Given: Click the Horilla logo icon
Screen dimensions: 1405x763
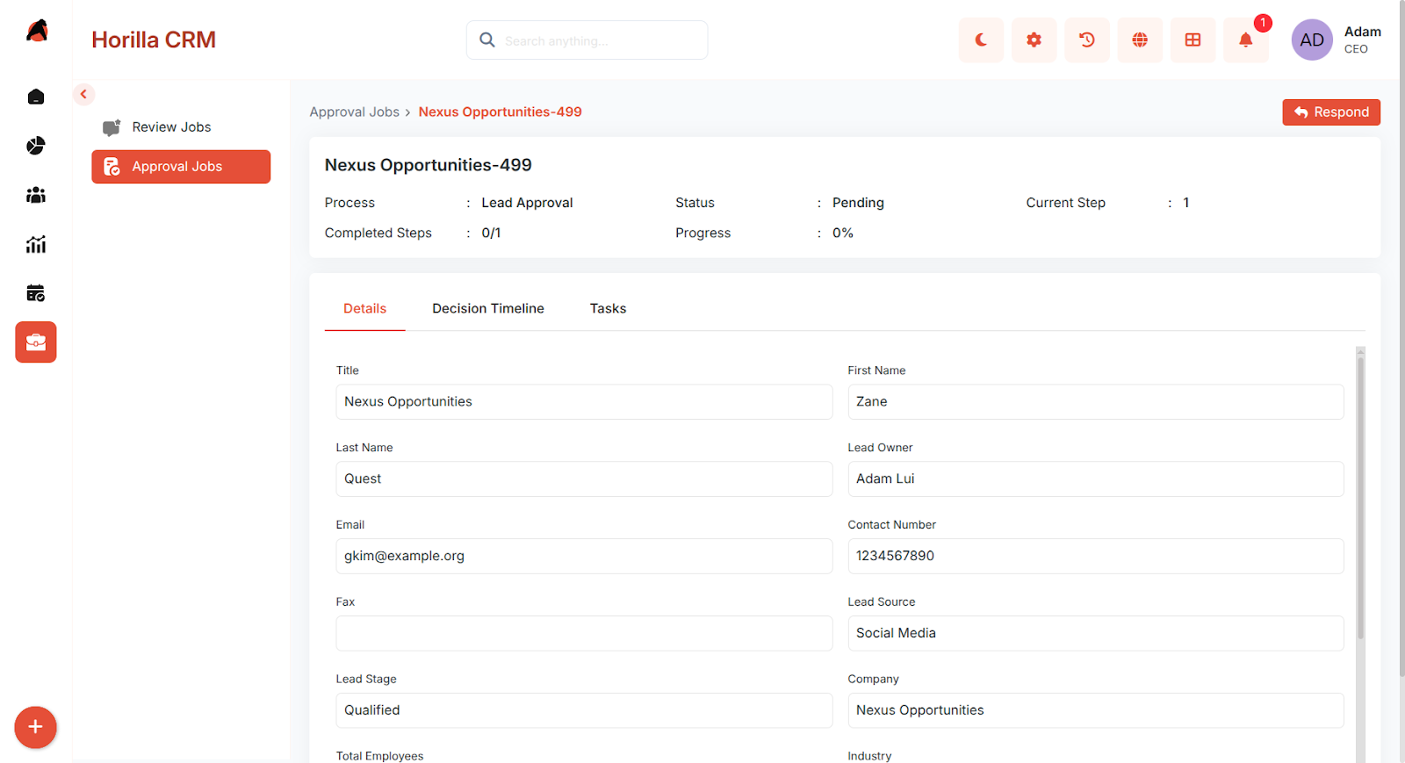Looking at the screenshot, I should coord(37,31).
